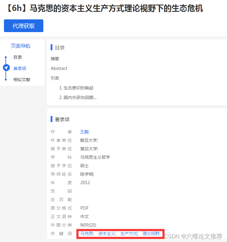Click the classification value N09;I20;

[88, 225]
